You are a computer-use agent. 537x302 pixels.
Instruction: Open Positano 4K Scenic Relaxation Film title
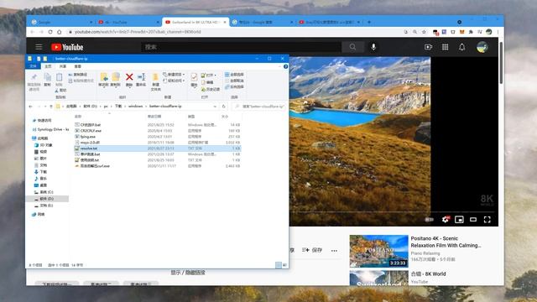click(x=446, y=242)
